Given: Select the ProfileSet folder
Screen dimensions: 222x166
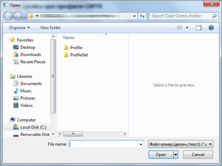Looking at the screenshot, I should click(79, 55).
